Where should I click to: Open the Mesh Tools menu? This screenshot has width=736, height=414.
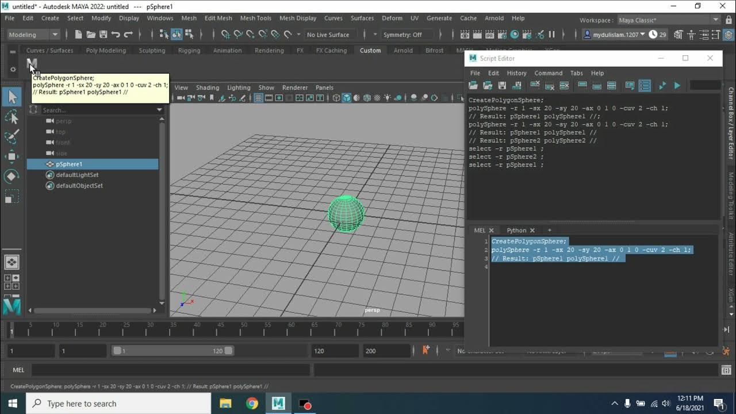[255, 18]
